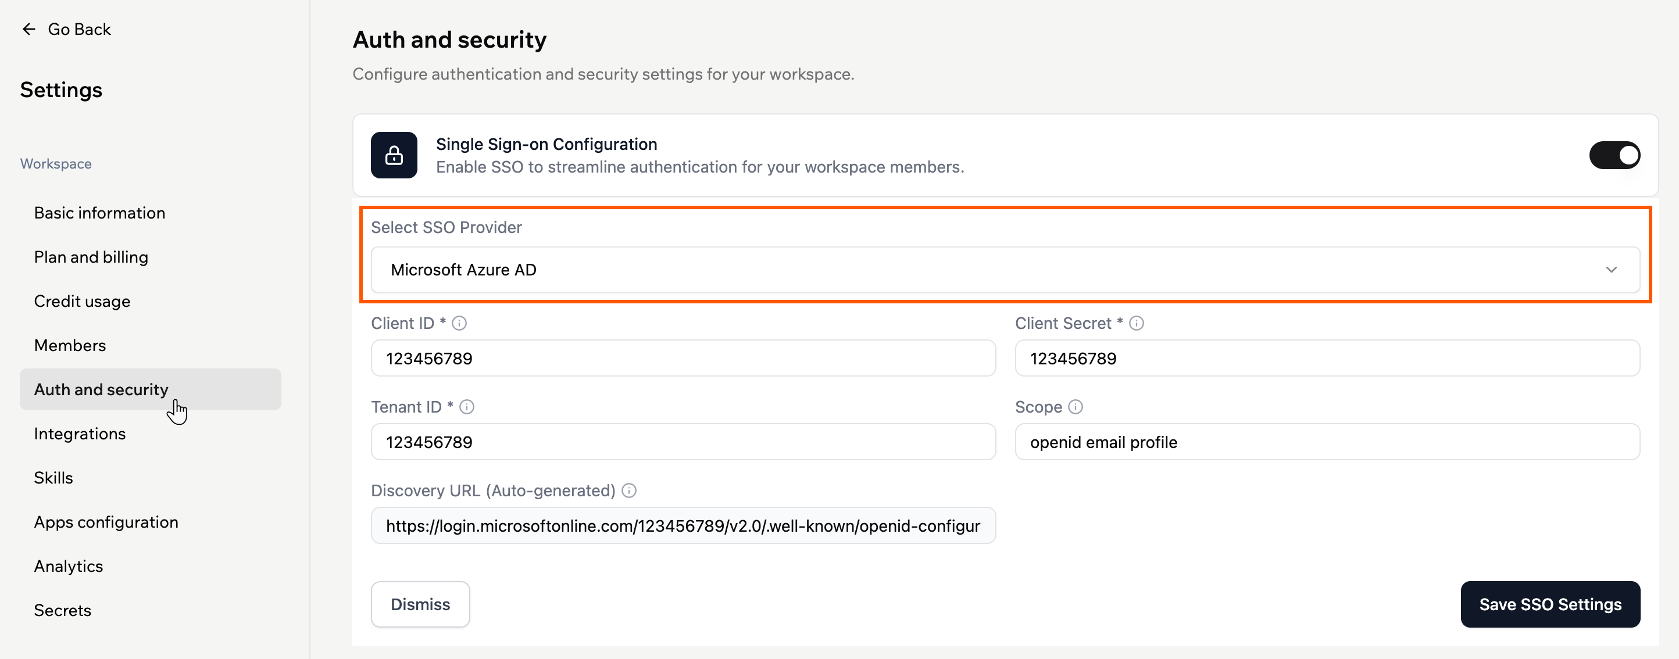
Task: Open Plan and billing settings
Action: pyautogui.click(x=91, y=257)
